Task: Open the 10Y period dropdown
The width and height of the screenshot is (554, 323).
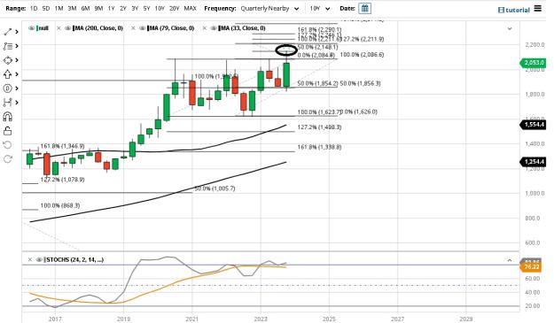Action: [x=320, y=9]
